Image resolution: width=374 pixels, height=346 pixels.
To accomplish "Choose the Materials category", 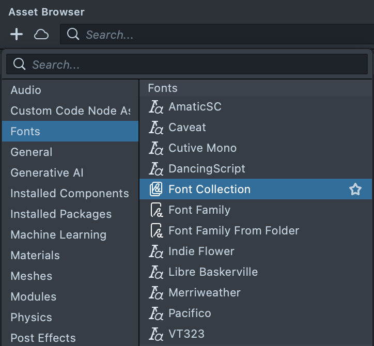I will coord(35,255).
